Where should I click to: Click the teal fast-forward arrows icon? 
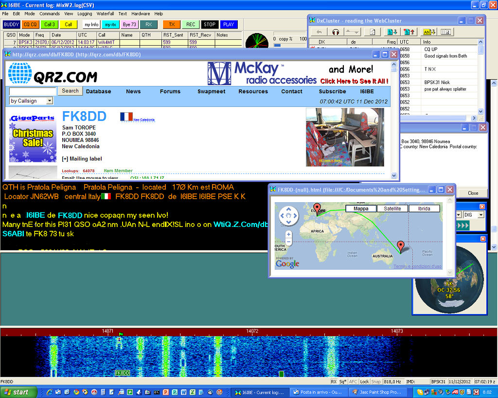(463, 225)
